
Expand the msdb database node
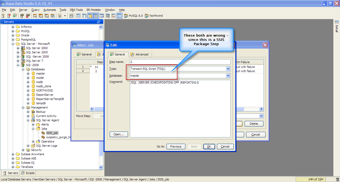tap(28, 82)
